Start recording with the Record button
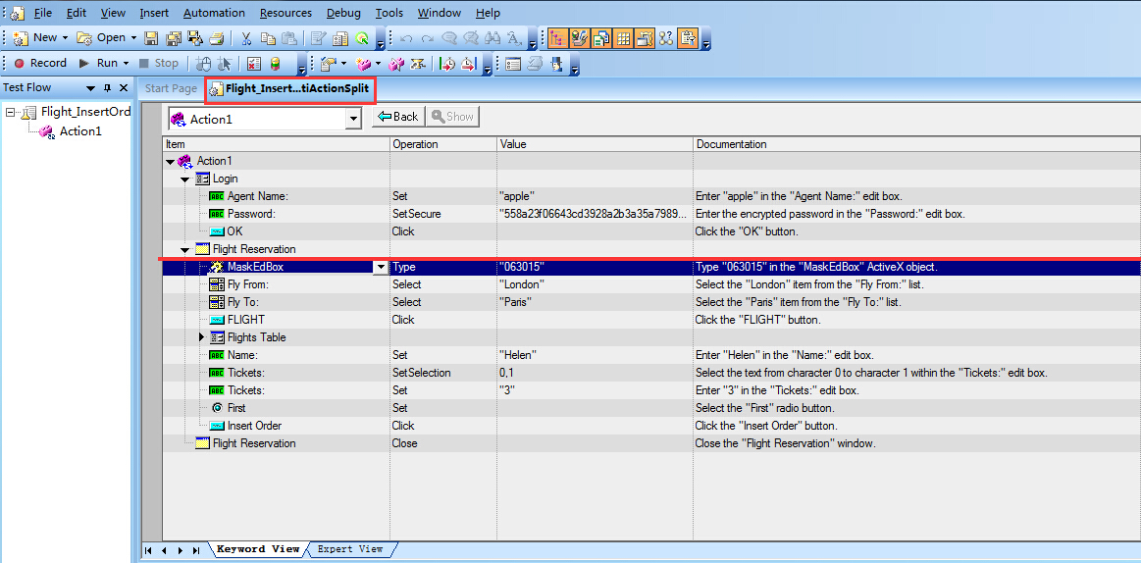1141x563 pixels. (x=40, y=63)
